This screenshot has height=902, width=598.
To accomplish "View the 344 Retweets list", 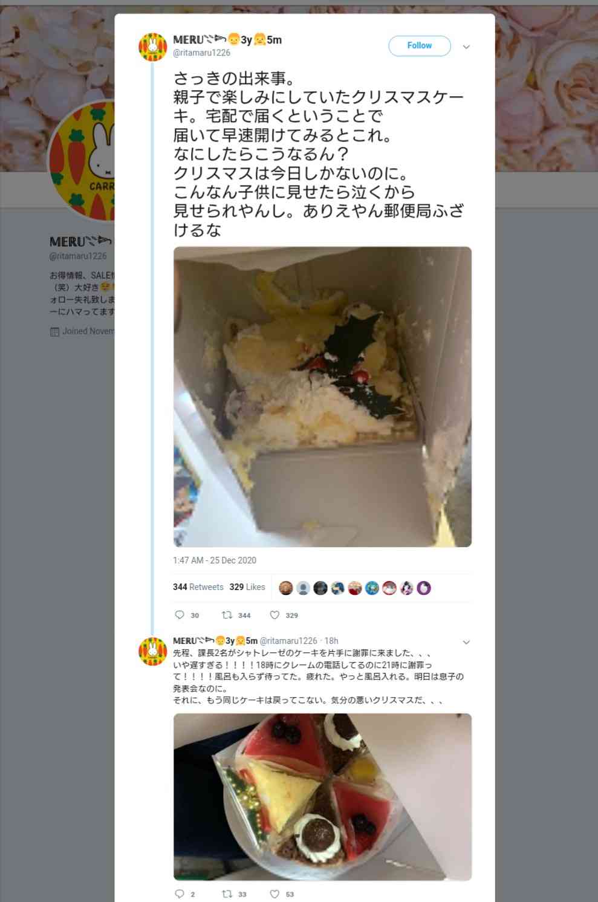I will tap(198, 587).
